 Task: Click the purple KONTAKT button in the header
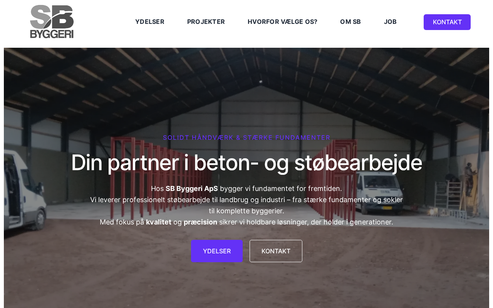point(447,22)
